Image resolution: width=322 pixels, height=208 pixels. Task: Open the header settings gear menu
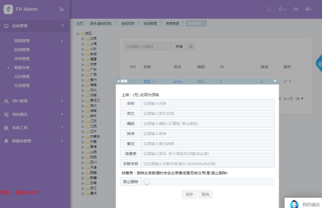click(309, 9)
